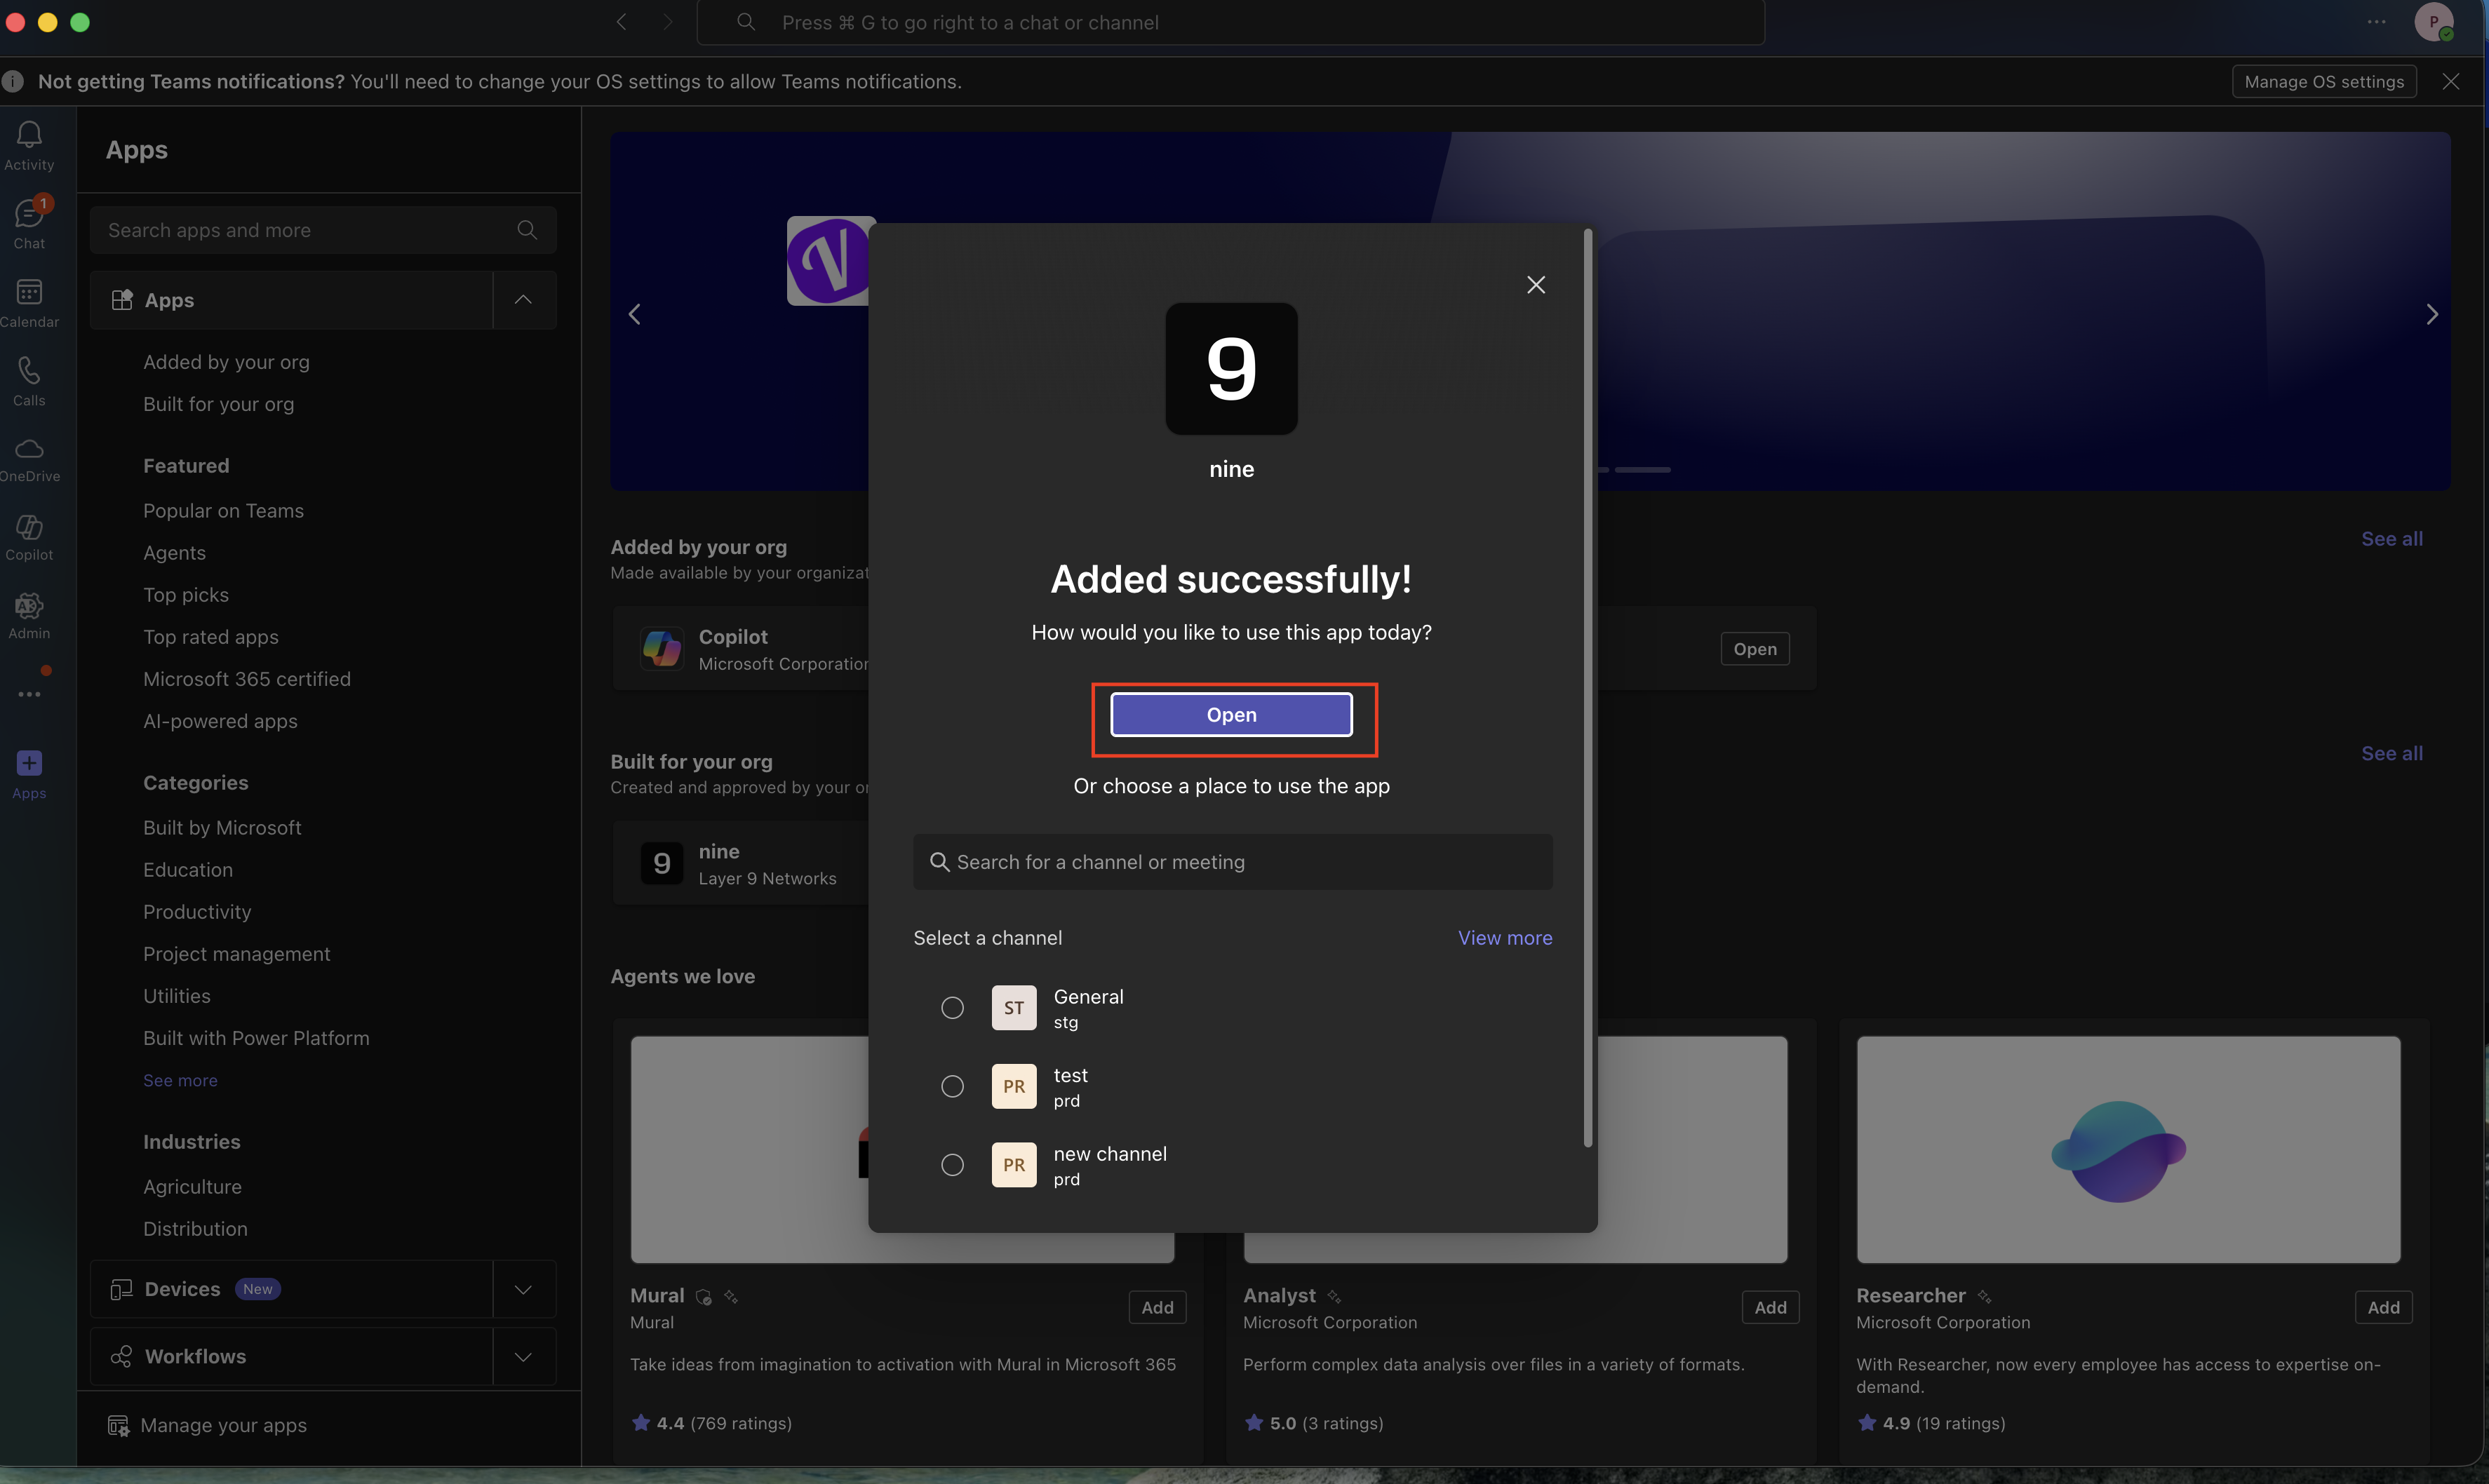The width and height of the screenshot is (2489, 1484).
Task: Show previous banner slide
Action: click(634, 314)
